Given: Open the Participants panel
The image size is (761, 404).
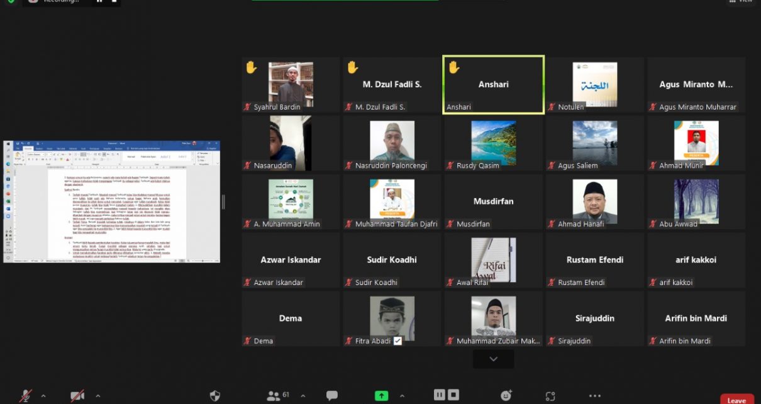Looking at the screenshot, I should (274, 396).
